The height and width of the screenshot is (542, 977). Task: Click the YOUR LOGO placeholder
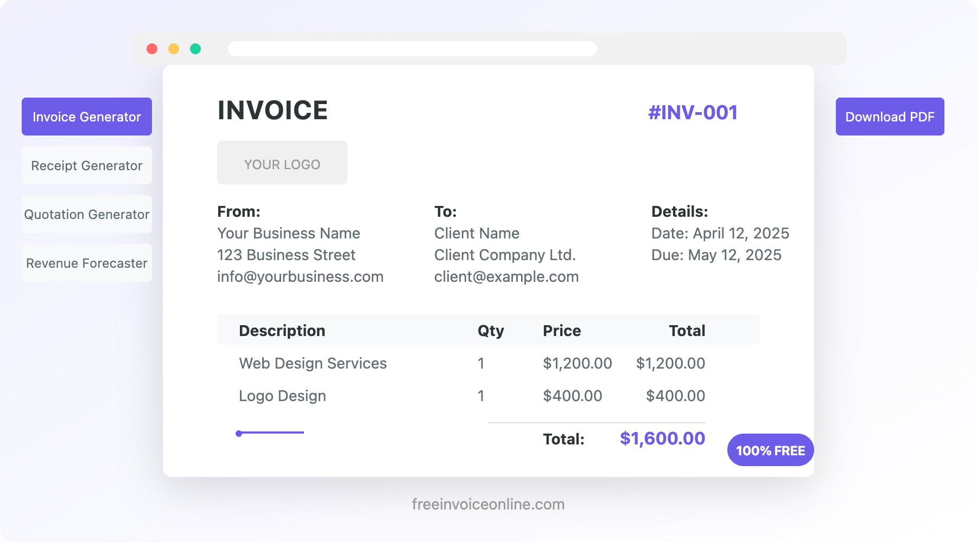[x=282, y=163]
